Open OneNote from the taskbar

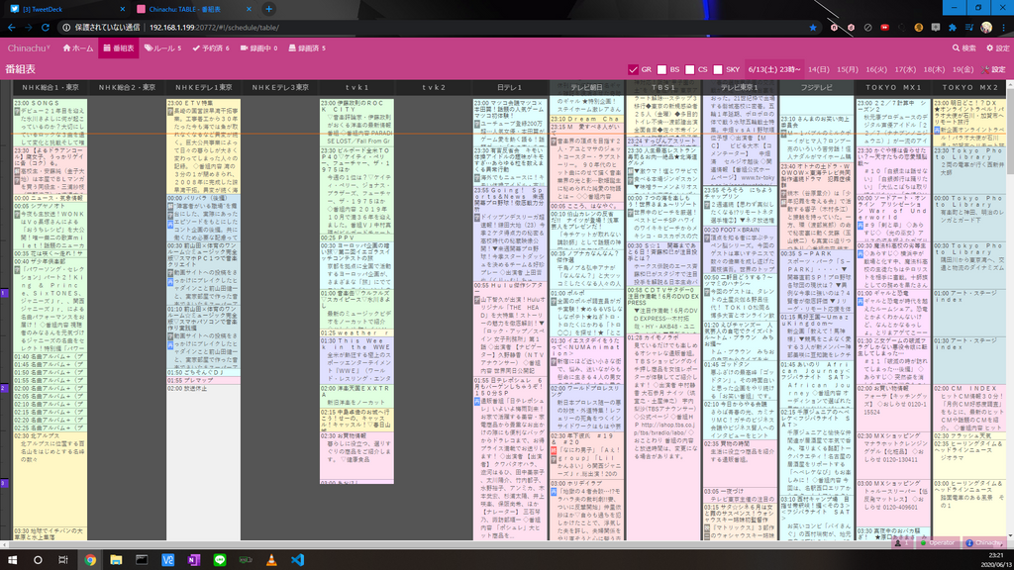point(194,560)
